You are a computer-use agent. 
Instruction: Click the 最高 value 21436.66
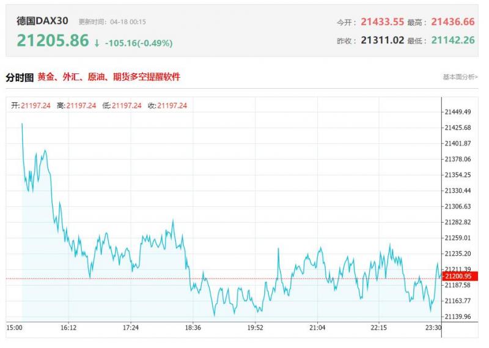(x=452, y=21)
